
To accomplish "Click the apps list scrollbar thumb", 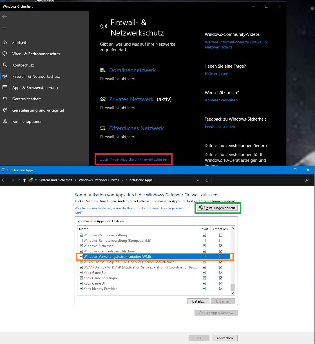I will [233, 287].
